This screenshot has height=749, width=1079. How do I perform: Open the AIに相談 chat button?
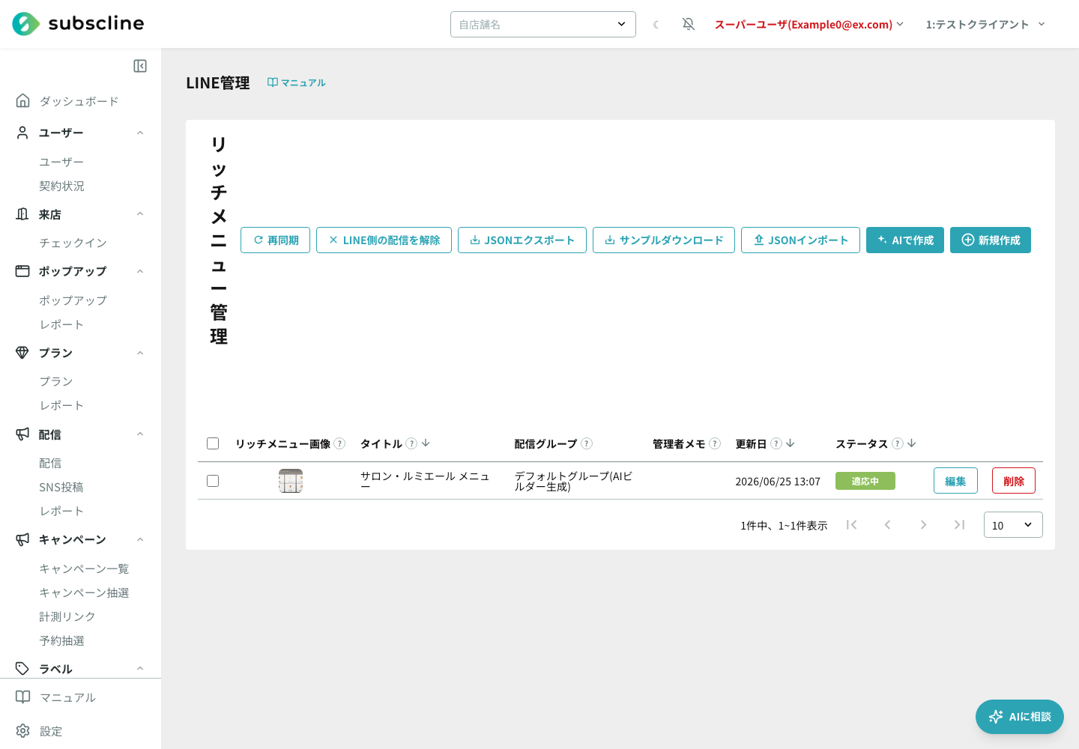1020,717
